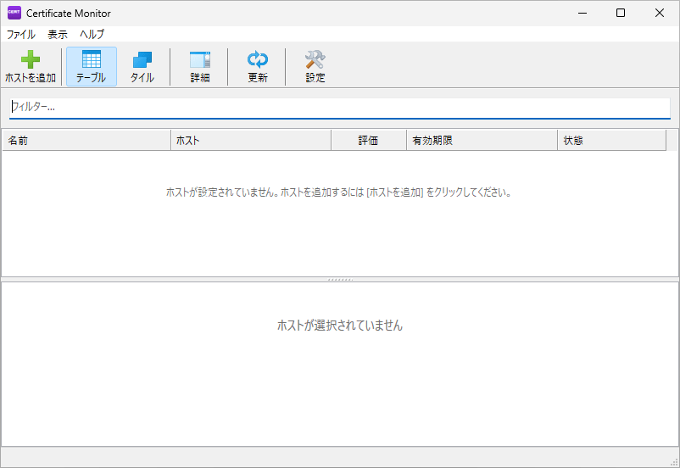
Task: Focus the フィルター input field
Action: [x=339, y=107]
